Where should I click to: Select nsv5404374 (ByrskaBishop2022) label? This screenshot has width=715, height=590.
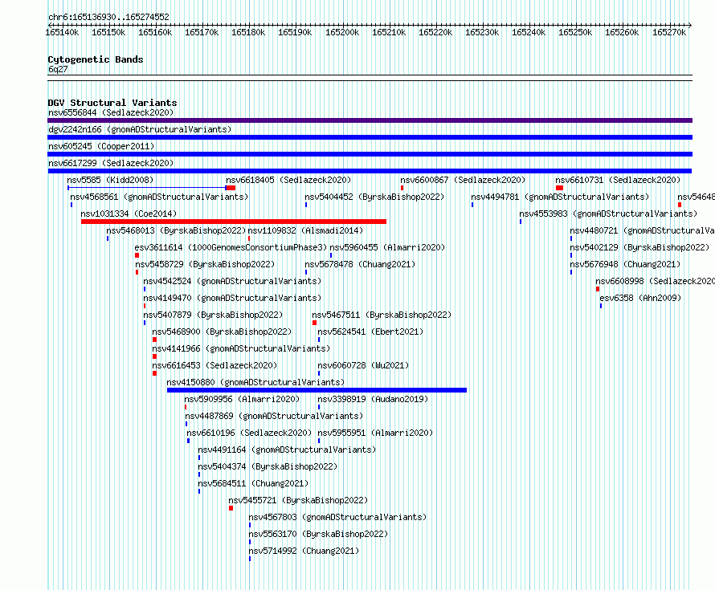[x=268, y=466]
